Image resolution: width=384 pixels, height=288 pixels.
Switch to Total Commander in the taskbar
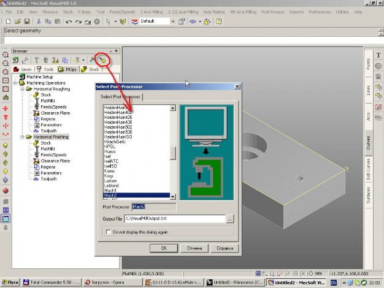52,282
